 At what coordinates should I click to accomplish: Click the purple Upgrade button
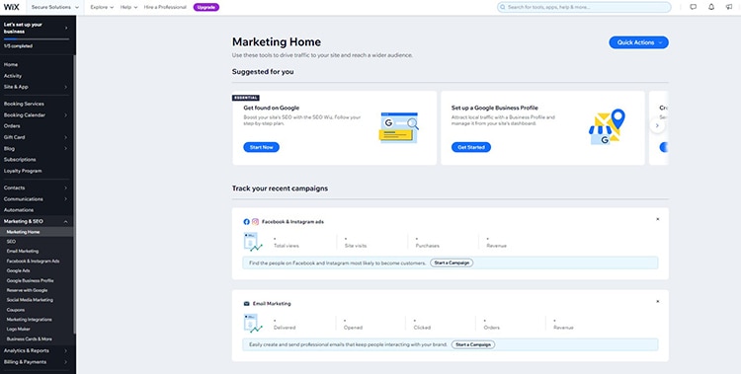click(x=206, y=8)
